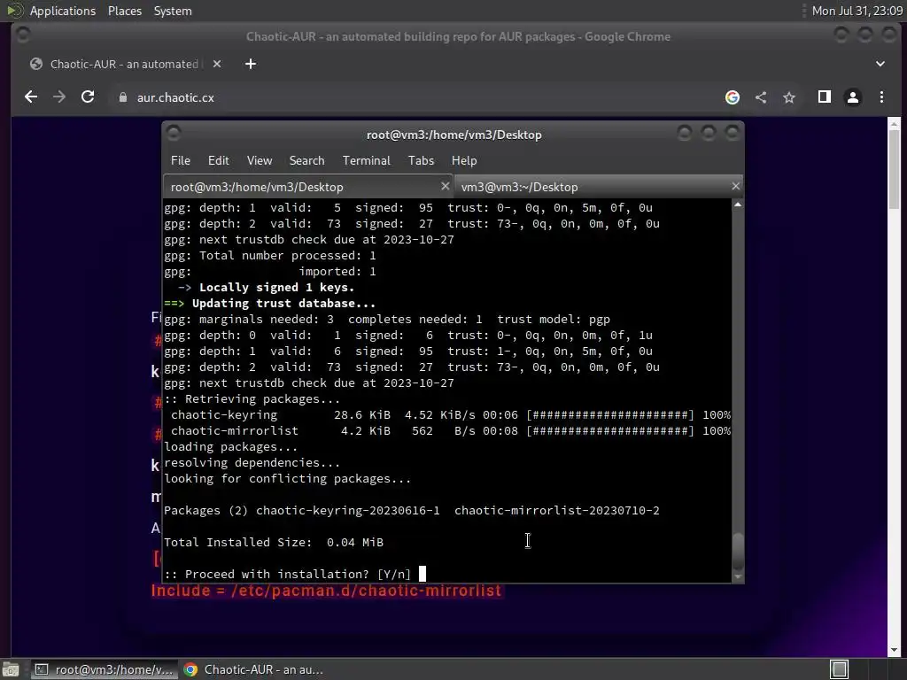Switch to root@vm3 terminal taskbar item
907x680 pixels.
coord(104,669)
